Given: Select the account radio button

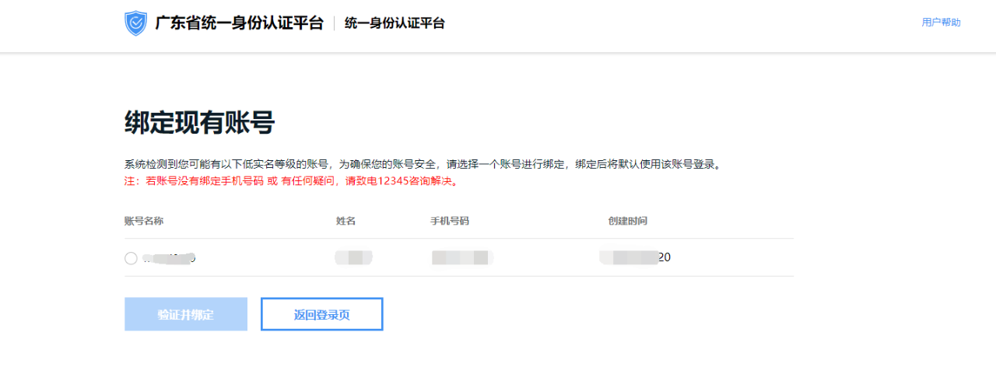Looking at the screenshot, I should pyautogui.click(x=131, y=258).
